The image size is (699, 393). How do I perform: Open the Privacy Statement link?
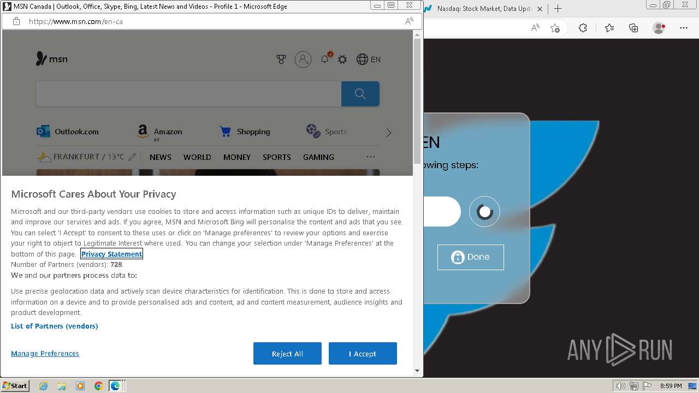point(112,254)
